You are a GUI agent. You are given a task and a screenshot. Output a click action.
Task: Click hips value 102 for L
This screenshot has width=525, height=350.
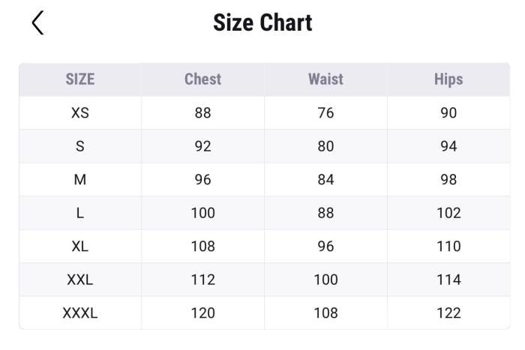pos(448,213)
